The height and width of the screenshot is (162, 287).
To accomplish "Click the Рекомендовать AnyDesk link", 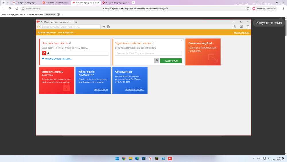I will [x=58, y=59].
